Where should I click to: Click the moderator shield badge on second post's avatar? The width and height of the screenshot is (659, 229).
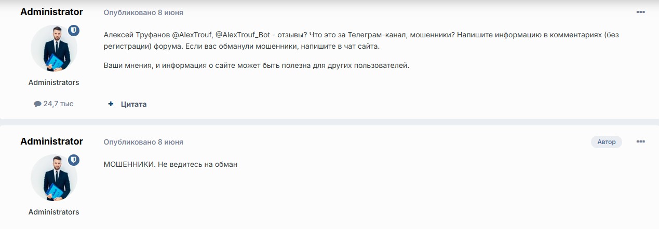[x=74, y=160]
